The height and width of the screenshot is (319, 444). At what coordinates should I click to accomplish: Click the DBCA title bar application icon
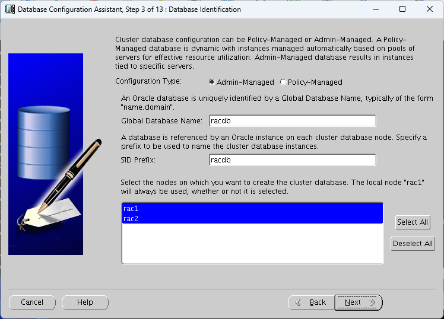(x=10, y=9)
